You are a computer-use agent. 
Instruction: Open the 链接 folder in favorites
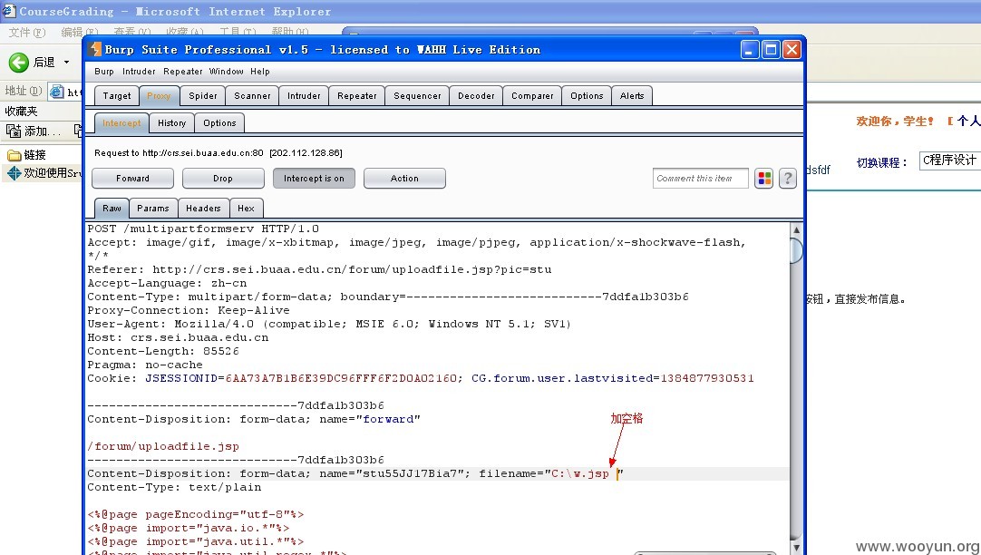pos(26,154)
